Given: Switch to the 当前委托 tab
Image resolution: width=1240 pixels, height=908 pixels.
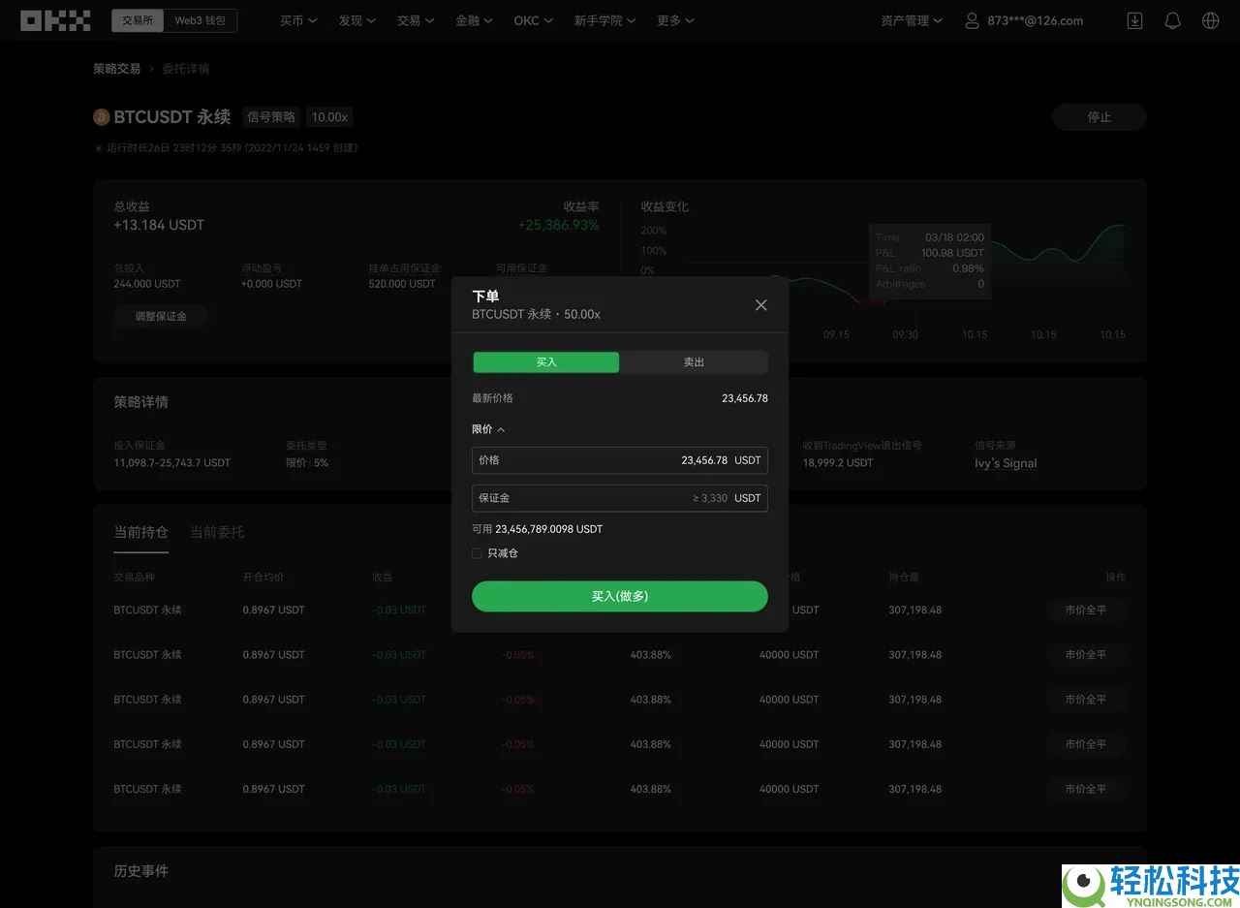Looking at the screenshot, I should pos(217,532).
